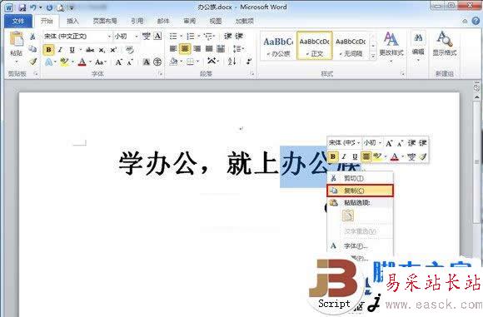
Task: Click the ribbon Grow Font icon
Action: (x=119, y=62)
